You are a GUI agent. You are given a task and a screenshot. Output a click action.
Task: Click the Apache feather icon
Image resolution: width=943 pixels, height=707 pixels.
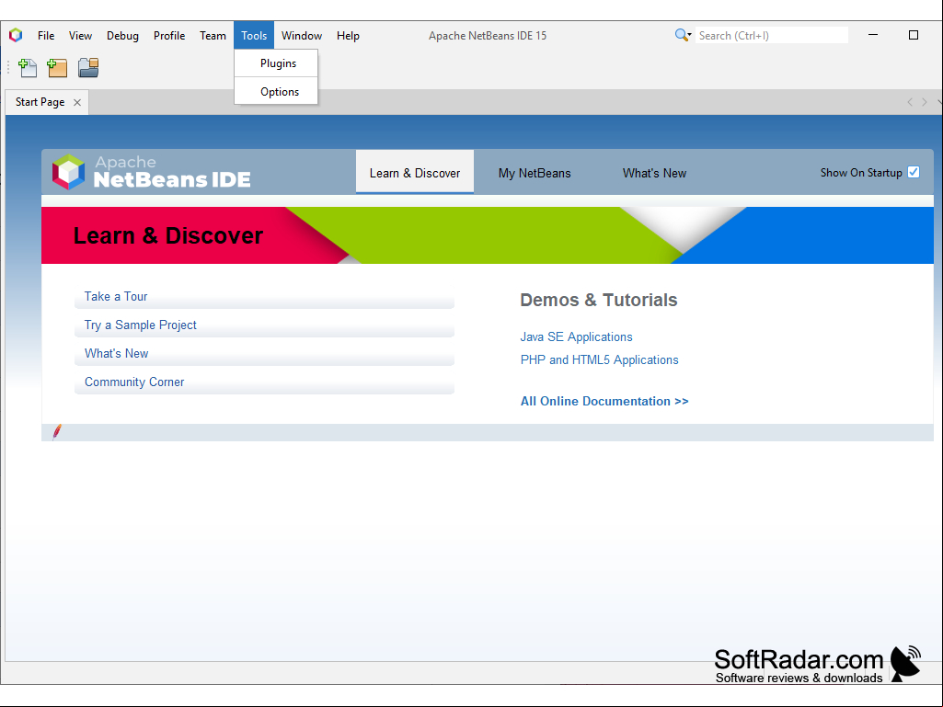click(57, 432)
